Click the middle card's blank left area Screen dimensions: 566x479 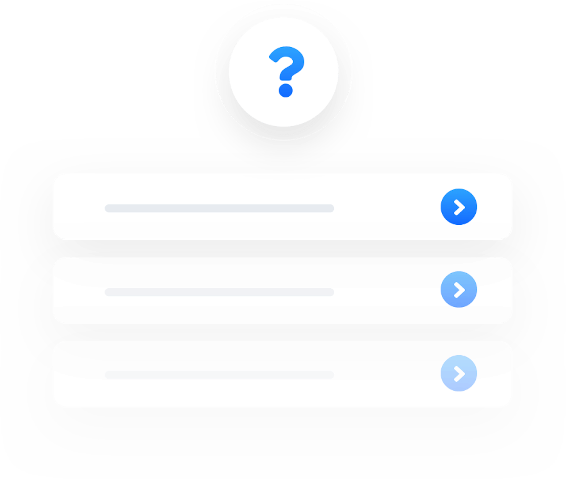(x=78, y=290)
